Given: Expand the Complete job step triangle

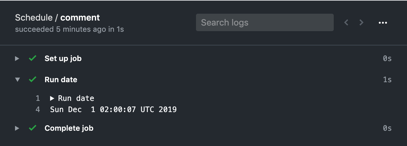Looking at the screenshot, I should click(x=17, y=128).
